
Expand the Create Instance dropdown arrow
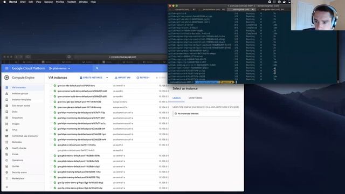pyautogui.click(x=107, y=78)
